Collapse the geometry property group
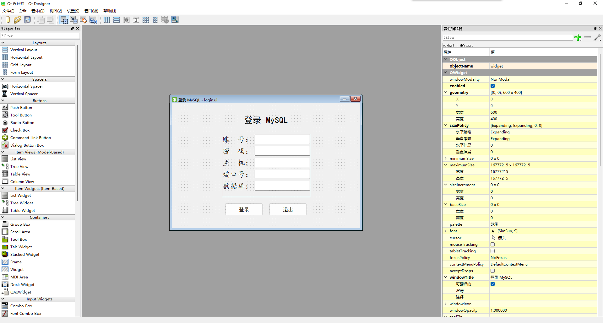Screen dimensions: 603x323 point(446,92)
